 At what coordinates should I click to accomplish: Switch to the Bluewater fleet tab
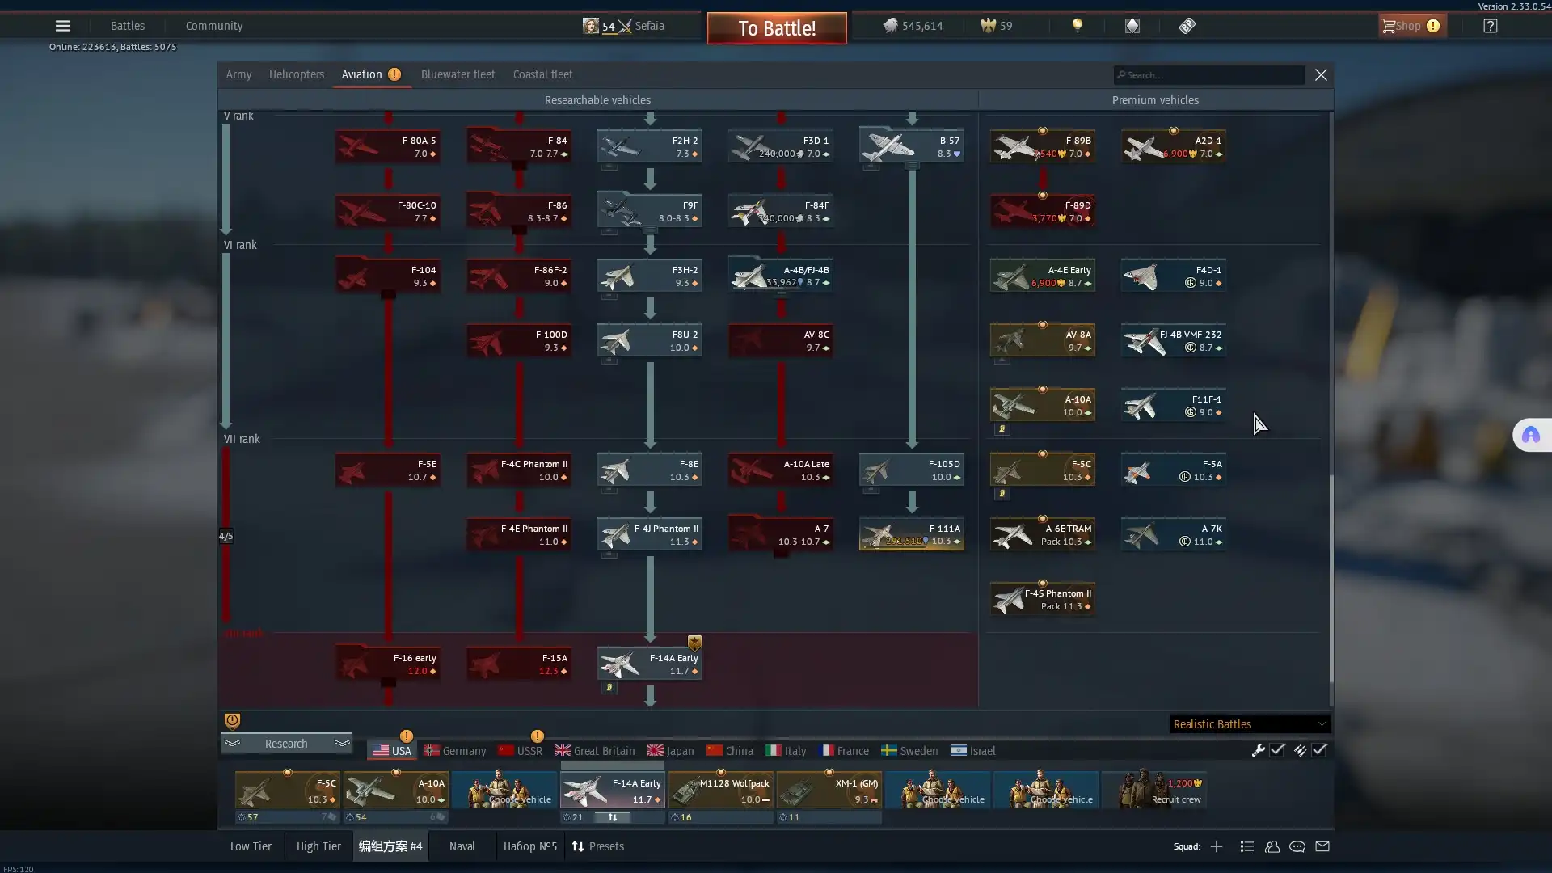[x=458, y=74]
